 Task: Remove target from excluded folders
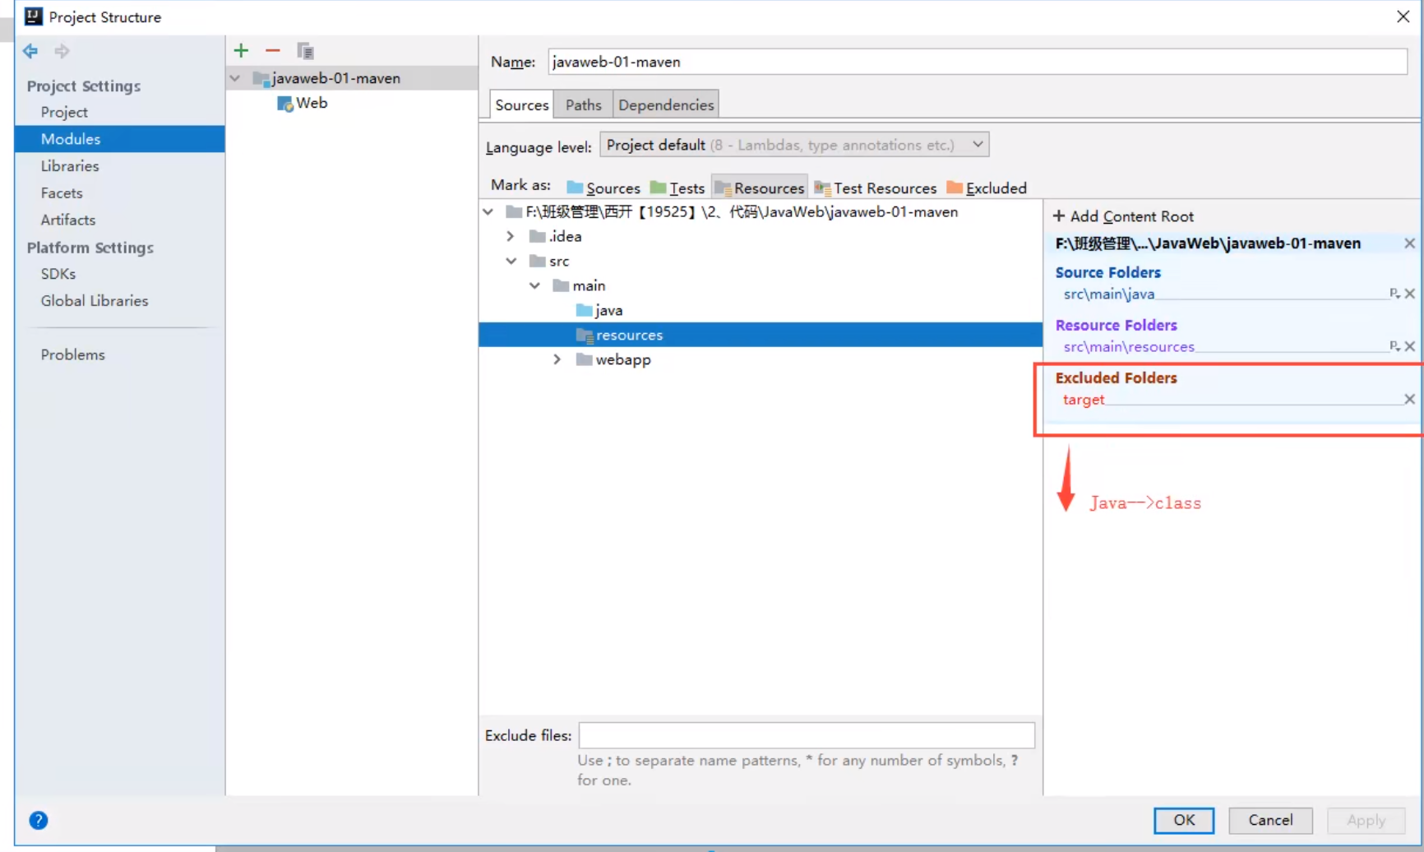[1409, 399]
